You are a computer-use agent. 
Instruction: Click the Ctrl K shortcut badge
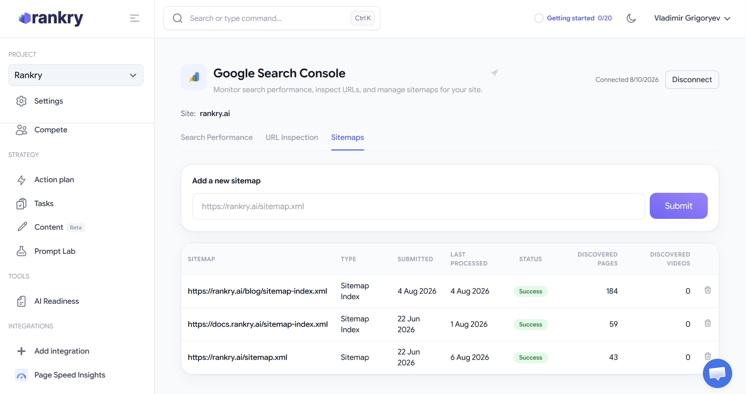click(x=362, y=18)
